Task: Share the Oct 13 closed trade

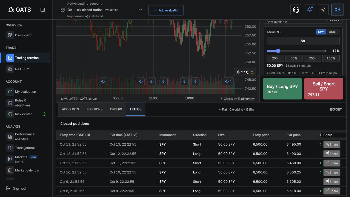Action: click(x=332, y=144)
